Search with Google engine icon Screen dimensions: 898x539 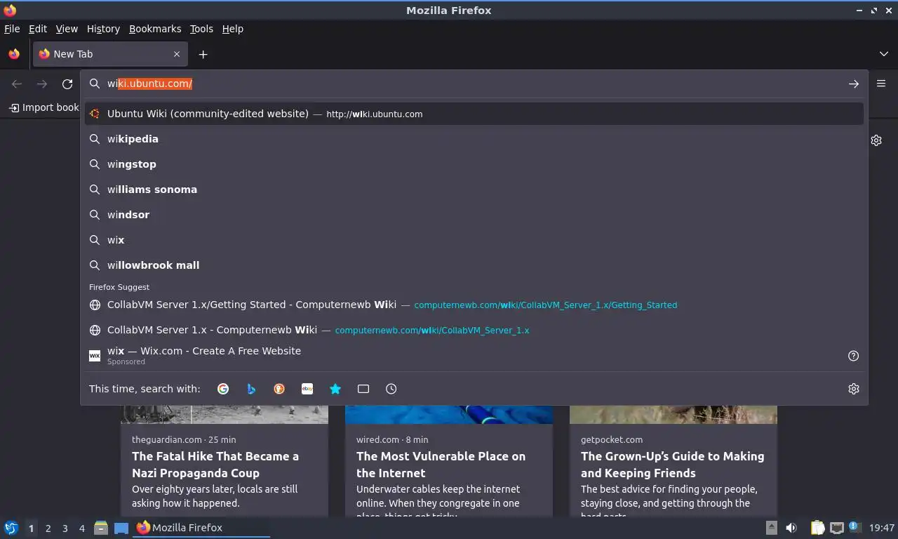click(x=223, y=389)
